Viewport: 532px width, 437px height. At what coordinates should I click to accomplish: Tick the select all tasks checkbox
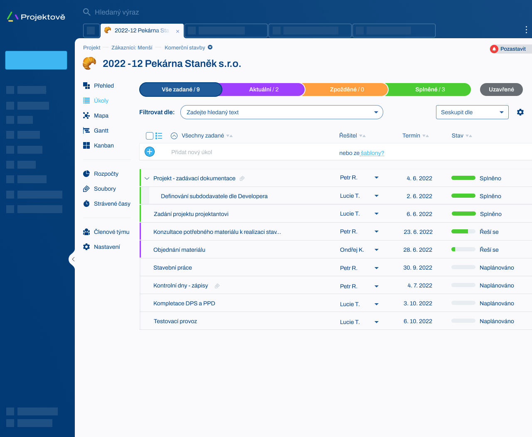pos(150,136)
